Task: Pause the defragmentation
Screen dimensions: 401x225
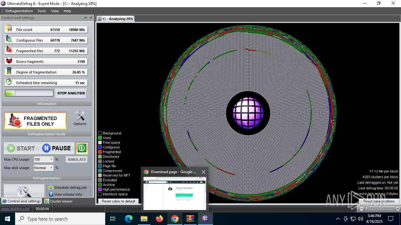Action: click(x=57, y=148)
